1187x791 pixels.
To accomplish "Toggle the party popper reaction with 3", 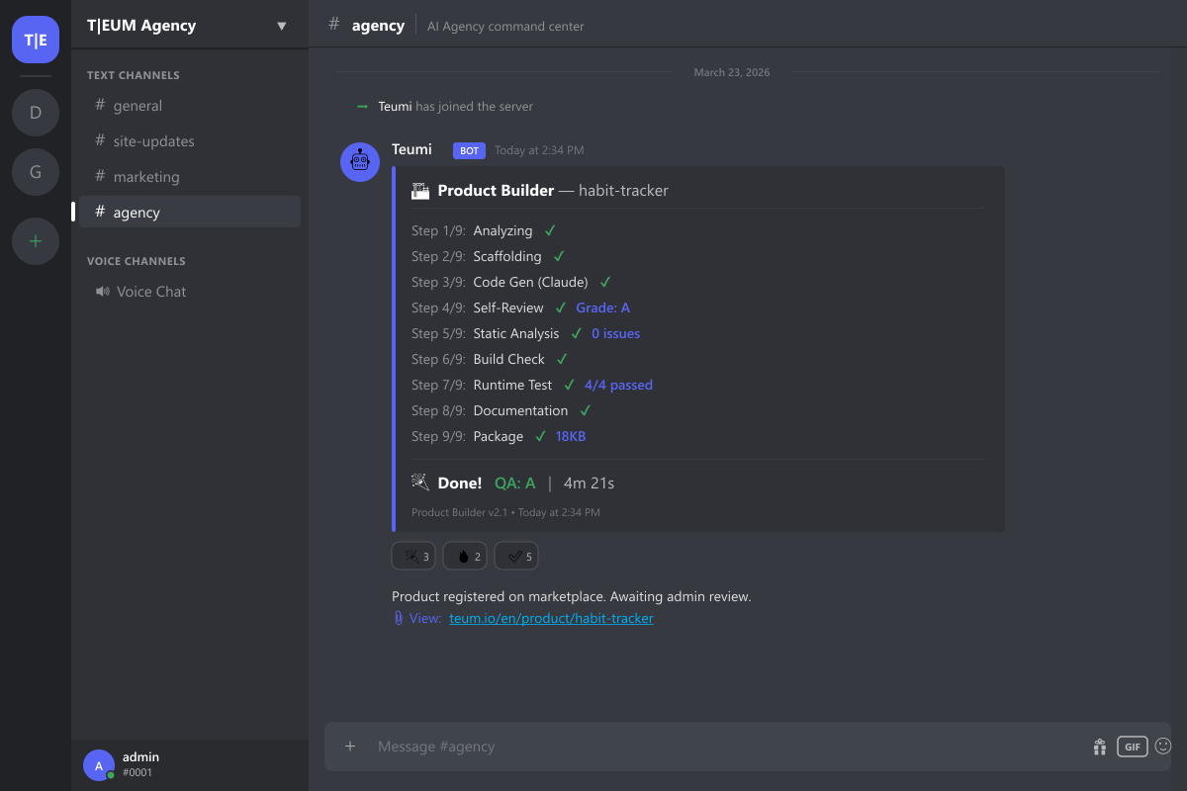I will point(413,557).
